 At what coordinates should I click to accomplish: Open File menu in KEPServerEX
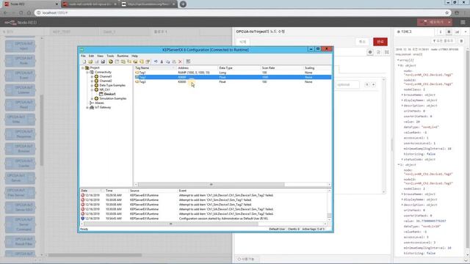tap(83, 56)
